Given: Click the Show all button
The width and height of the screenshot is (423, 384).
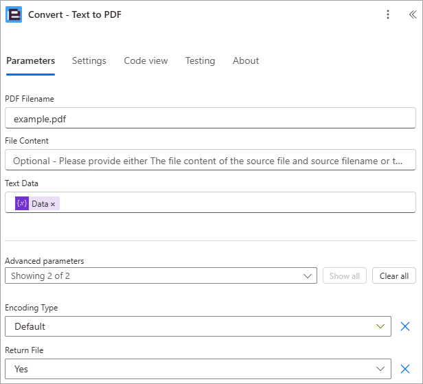Looking at the screenshot, I should pyautogui.click(x=345, y=275).
